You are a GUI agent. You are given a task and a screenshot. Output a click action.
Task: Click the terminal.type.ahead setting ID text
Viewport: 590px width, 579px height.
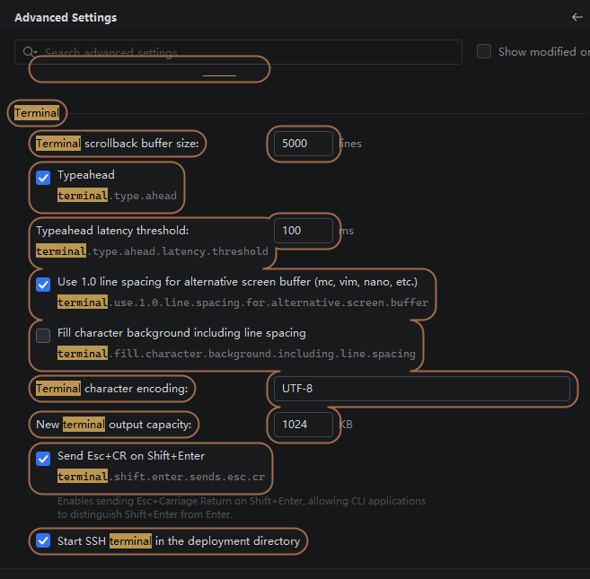117,196
